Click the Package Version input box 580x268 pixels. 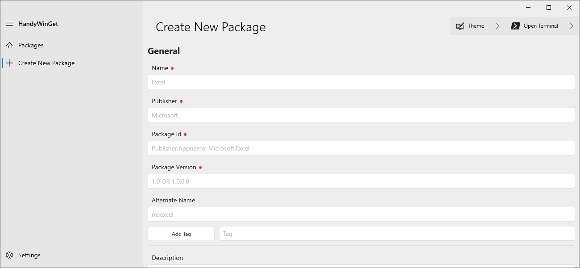click(x=361, y=181)
